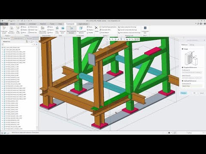Expand the Utilities group dropdown

click(106, 36)
